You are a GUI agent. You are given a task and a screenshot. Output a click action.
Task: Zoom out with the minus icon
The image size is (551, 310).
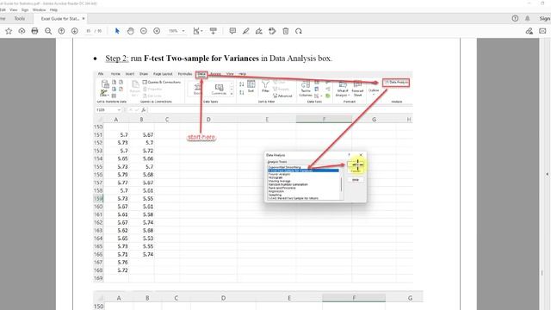pyautogui.click(x=144, y=31)
